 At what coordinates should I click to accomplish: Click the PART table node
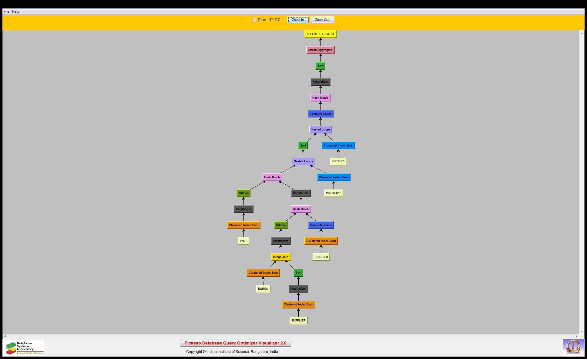(x=243, y=241)
